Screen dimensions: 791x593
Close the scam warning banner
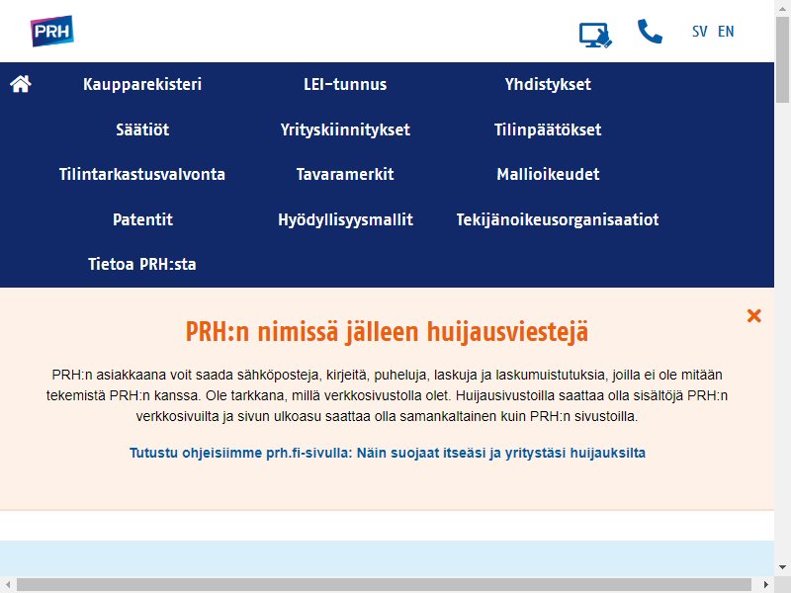coord(753,315)
